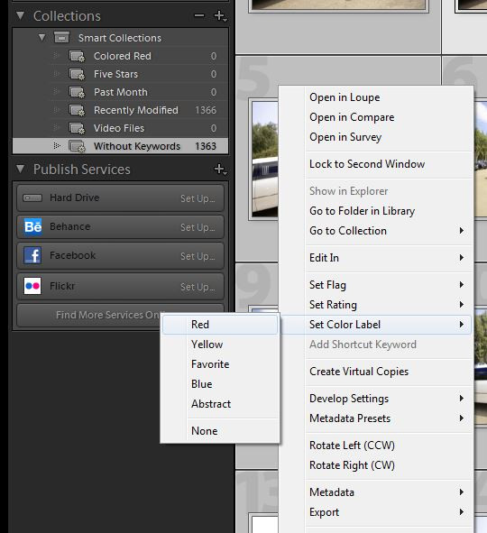The image size is (487, 533).
Task: Click the Flickr service icon
Action: 32,286
